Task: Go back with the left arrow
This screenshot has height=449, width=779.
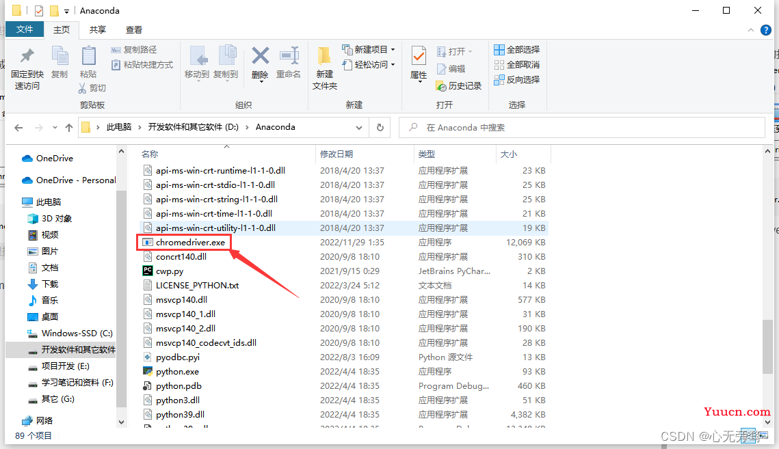Action: point(19,128)
